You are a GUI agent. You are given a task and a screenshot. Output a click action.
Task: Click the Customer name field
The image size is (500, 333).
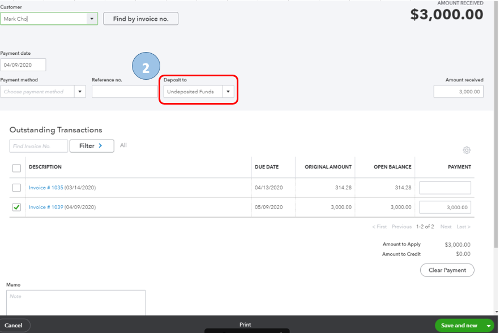(44, 19)
